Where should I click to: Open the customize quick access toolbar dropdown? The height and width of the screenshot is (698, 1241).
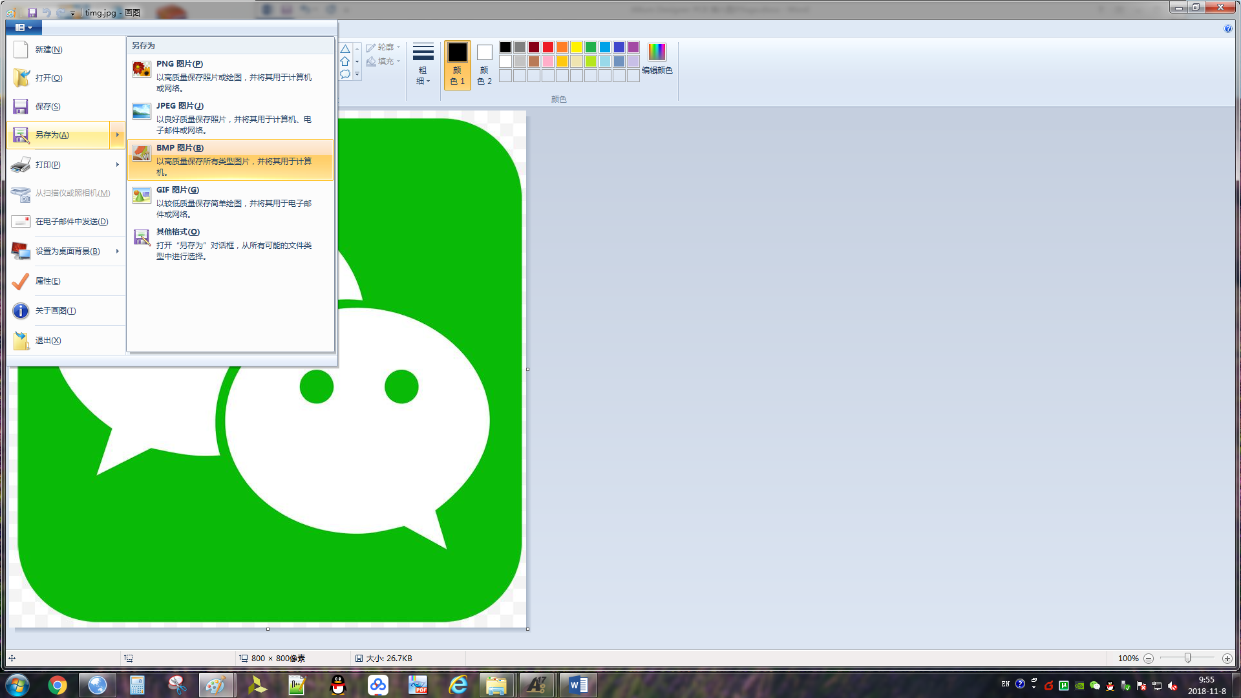pos(73,13)
